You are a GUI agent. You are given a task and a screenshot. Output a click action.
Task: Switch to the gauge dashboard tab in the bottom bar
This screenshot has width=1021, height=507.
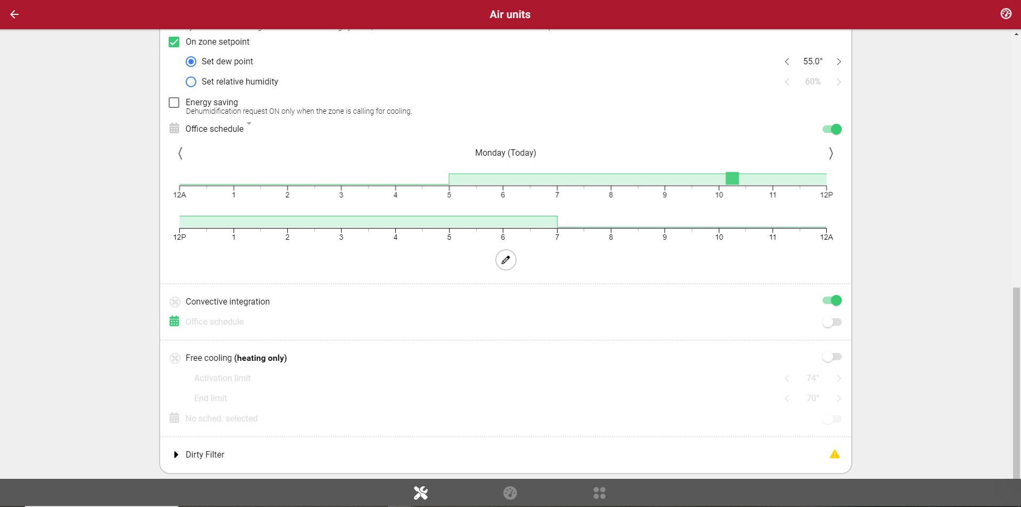[x=510, y=493]
